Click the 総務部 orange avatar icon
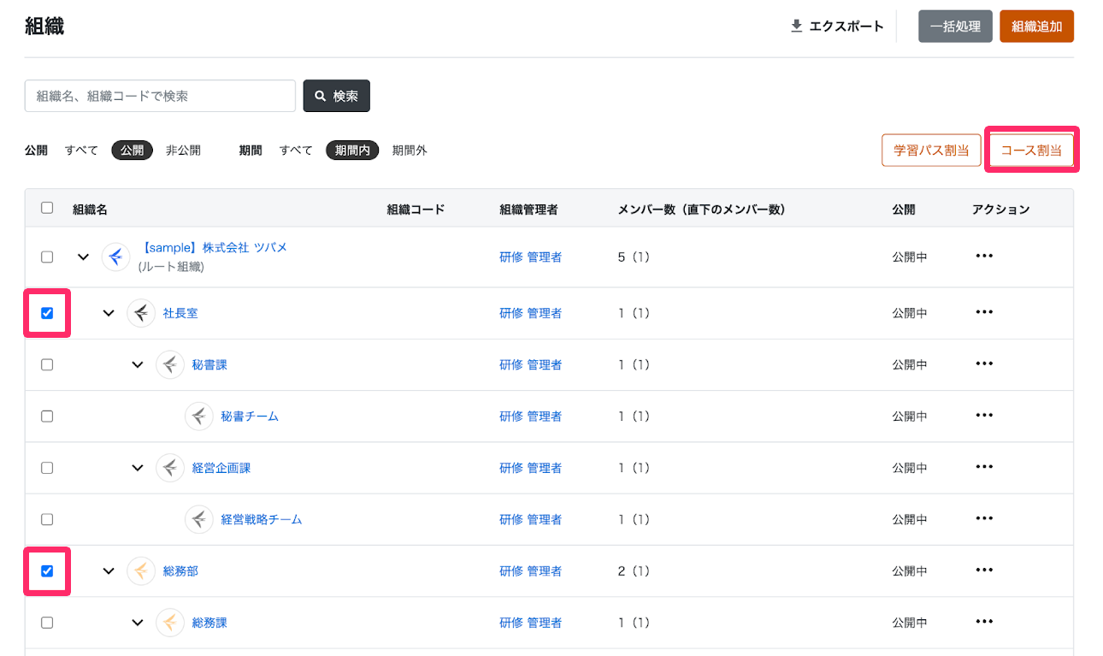 coord(141,571)
